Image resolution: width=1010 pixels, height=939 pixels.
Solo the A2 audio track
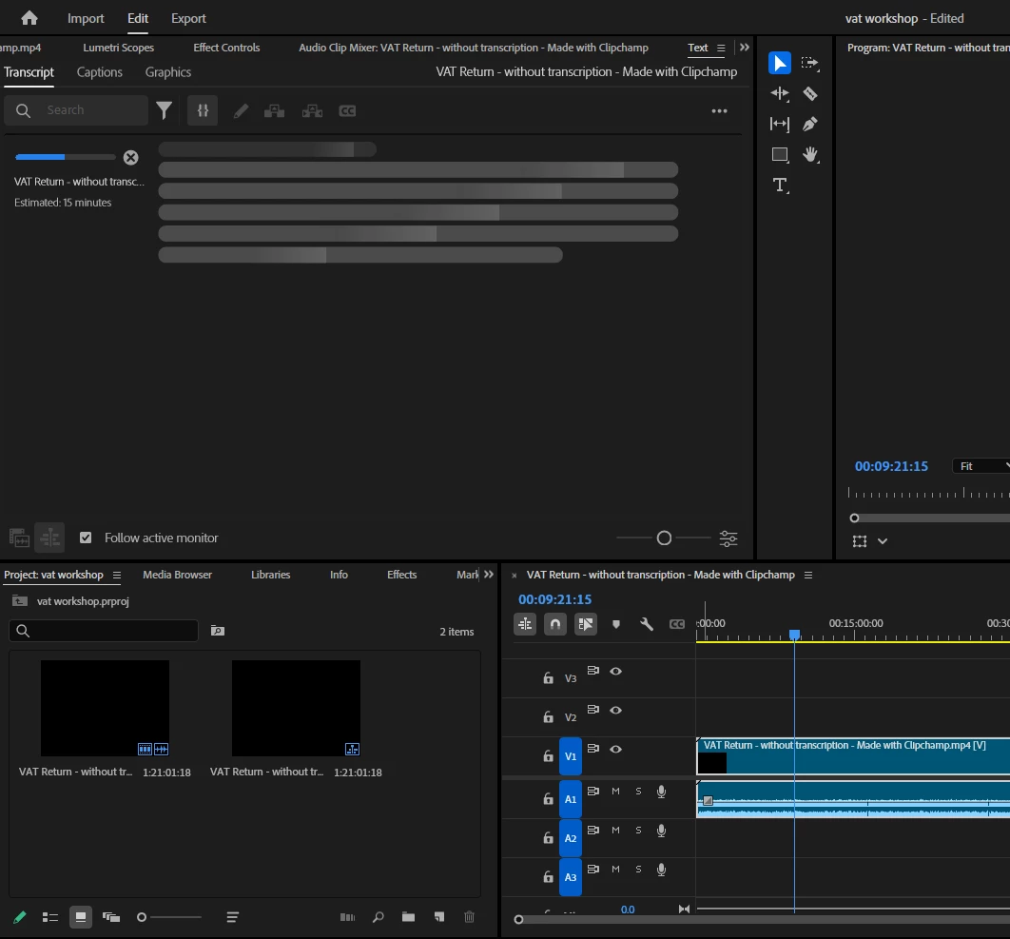pos(638,831)
